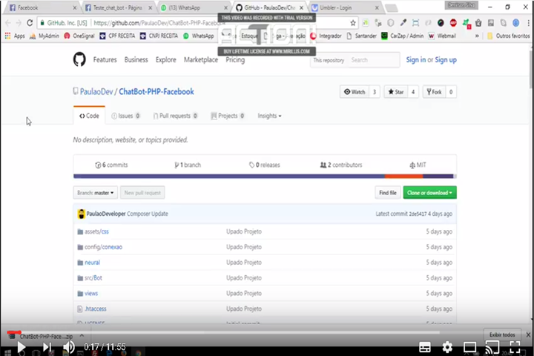Click the language breakdown color bar
This screenshot has height=356, width=534.
[x=265, y=176]
